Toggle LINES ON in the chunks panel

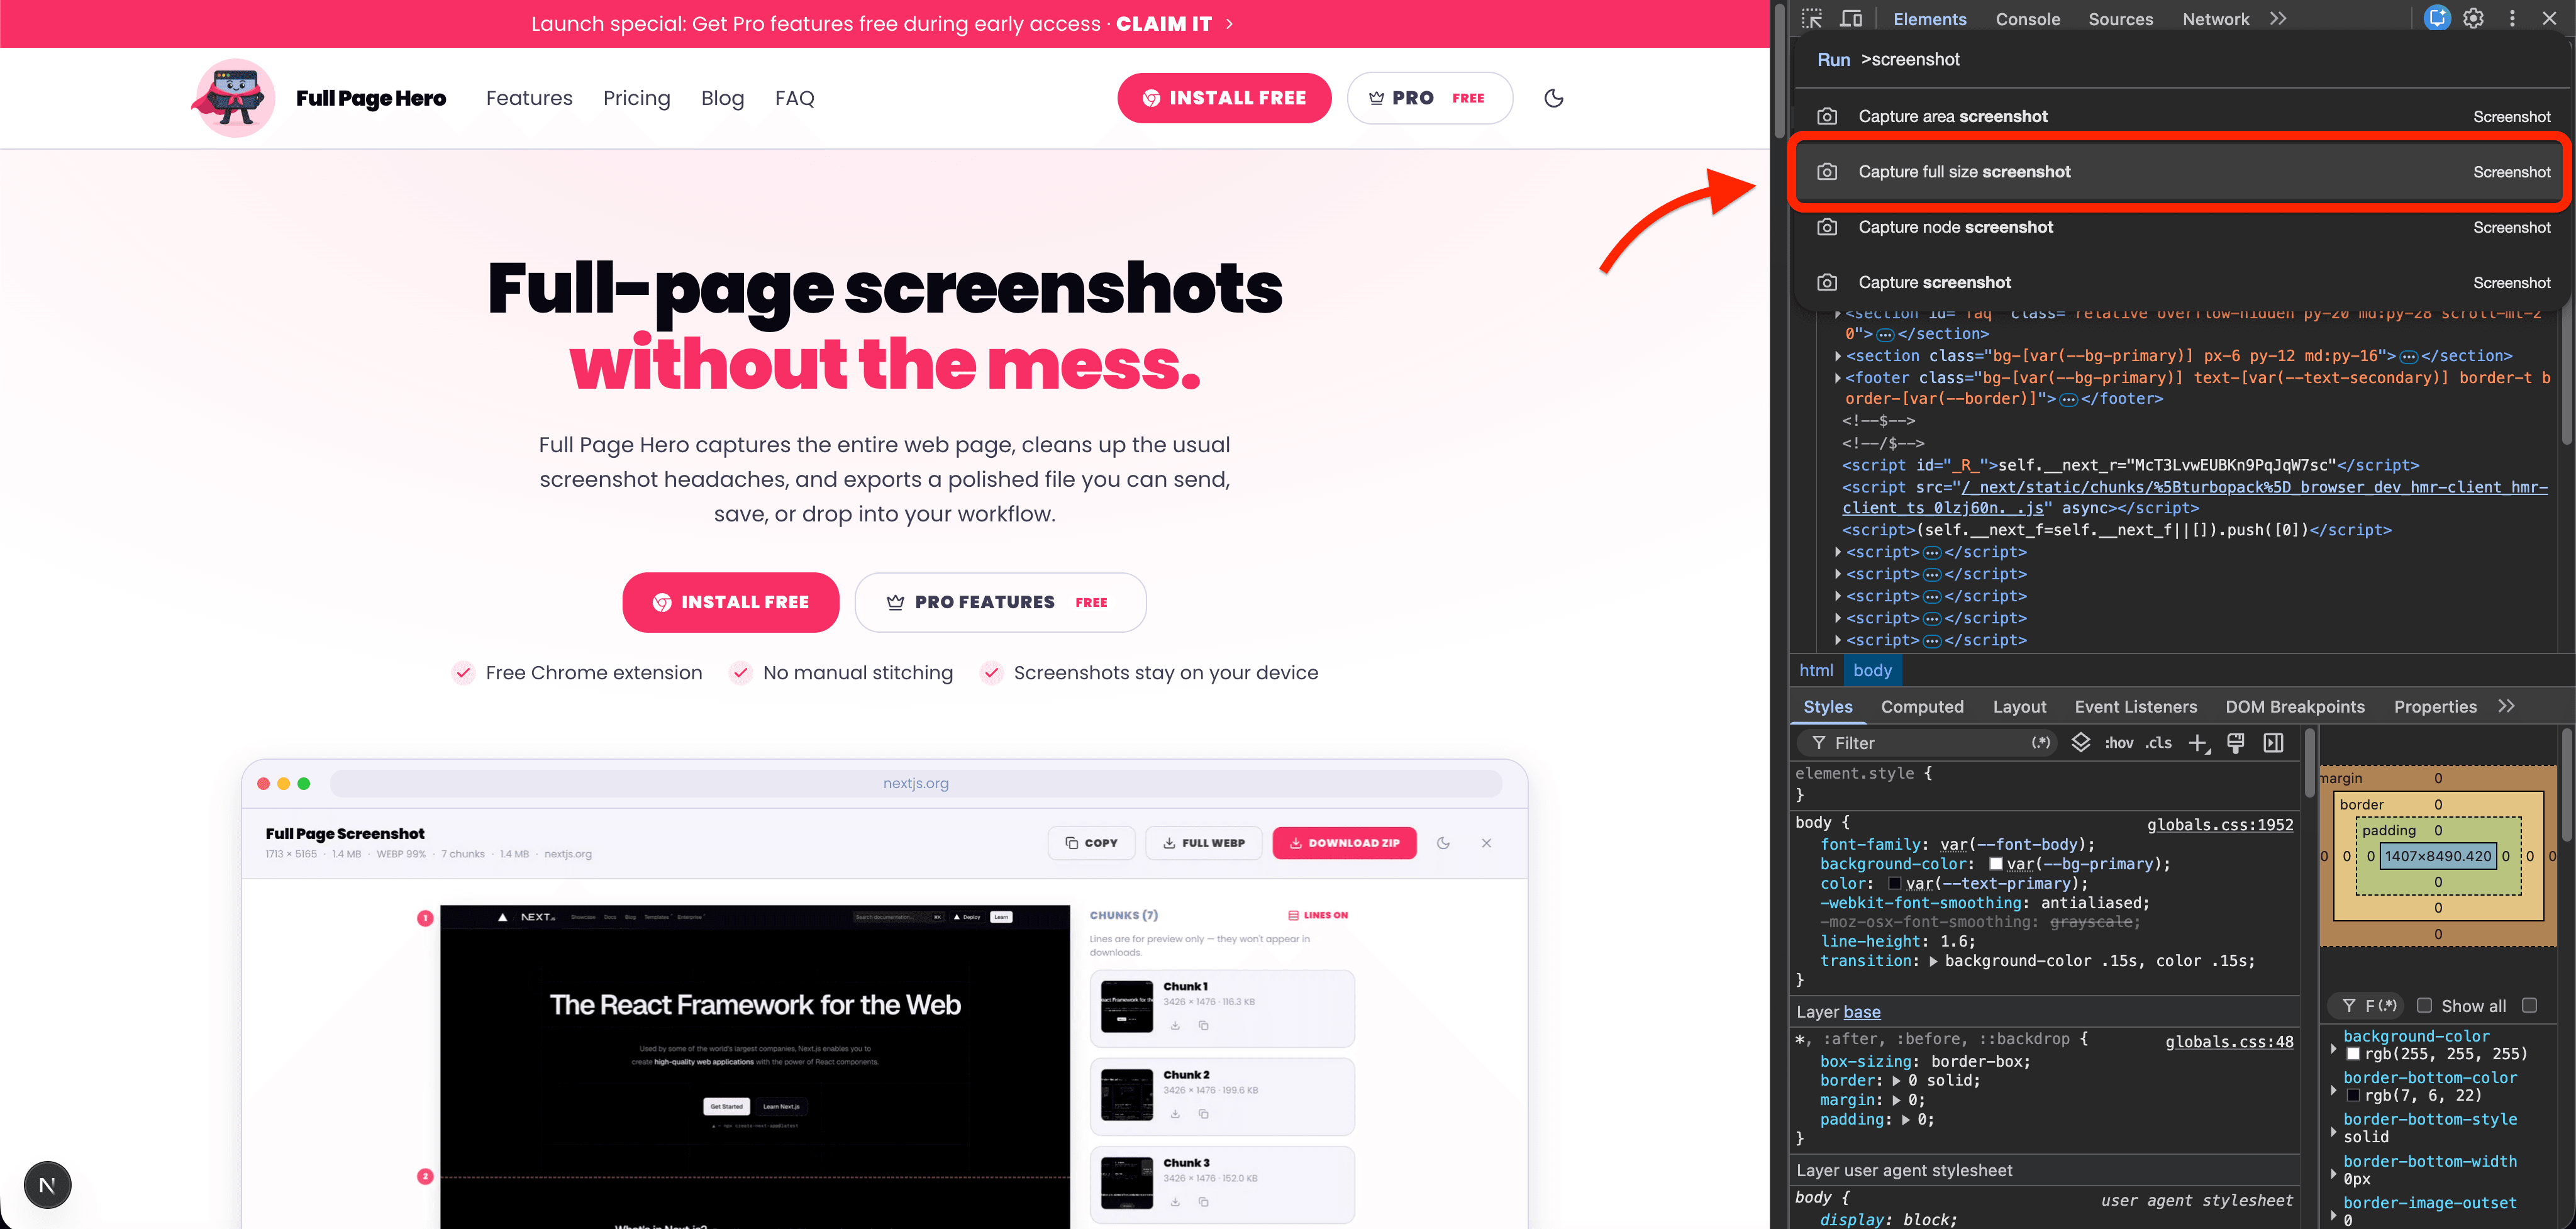click(1318, 915)
